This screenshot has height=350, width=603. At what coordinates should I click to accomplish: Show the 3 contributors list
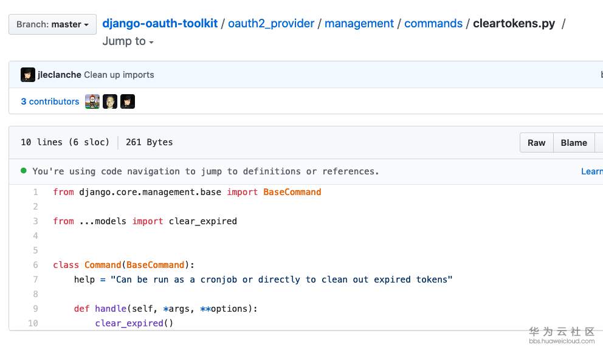point(50,101)
